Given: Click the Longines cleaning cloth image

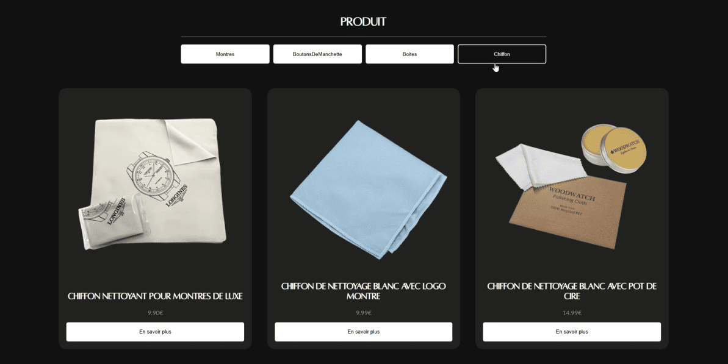Looking at the screenshot, I should [x=153, y=184].
